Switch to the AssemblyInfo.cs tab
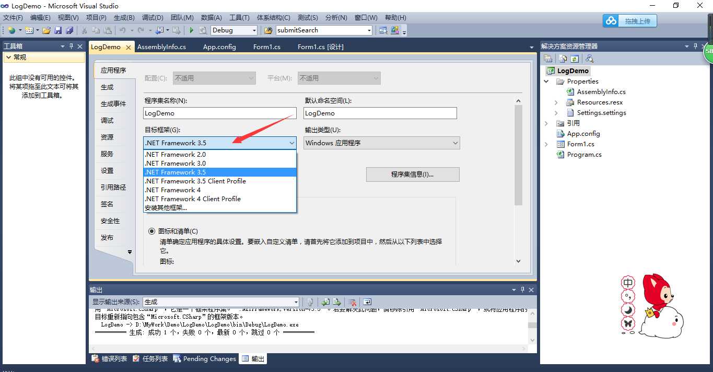Image resolution: width=713 pixels, height=372 pixels. (x=161, y=47)
